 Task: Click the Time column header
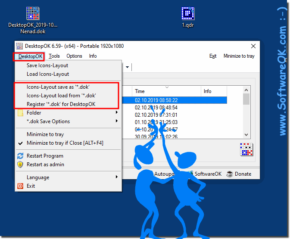click(x=166, y=91)
